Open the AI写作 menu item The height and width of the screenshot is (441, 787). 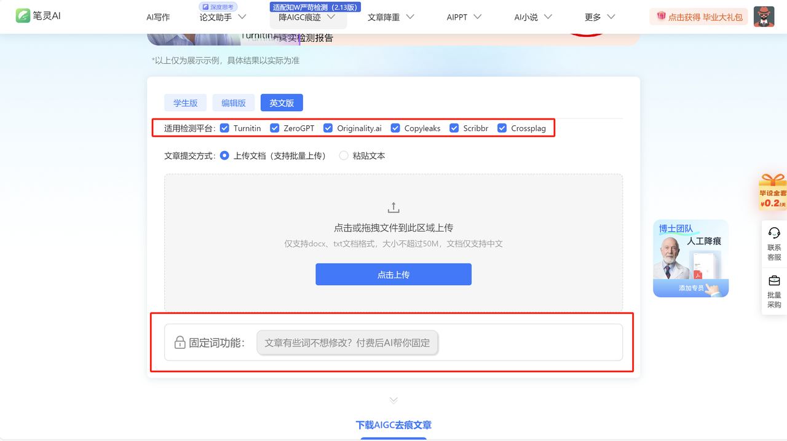pyautogui.click(x=158, y=17)
